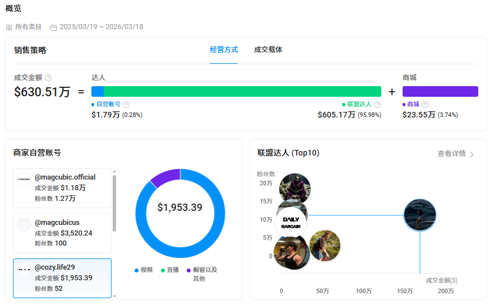Click the @cozy.life29 account avatar
Screen dimensions: 494x306
pos(24,270)
